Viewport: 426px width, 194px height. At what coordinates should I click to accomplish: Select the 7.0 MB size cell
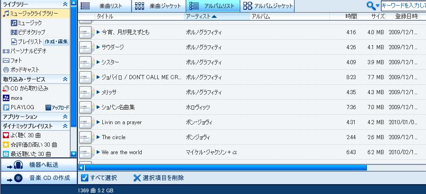point(375,107)
